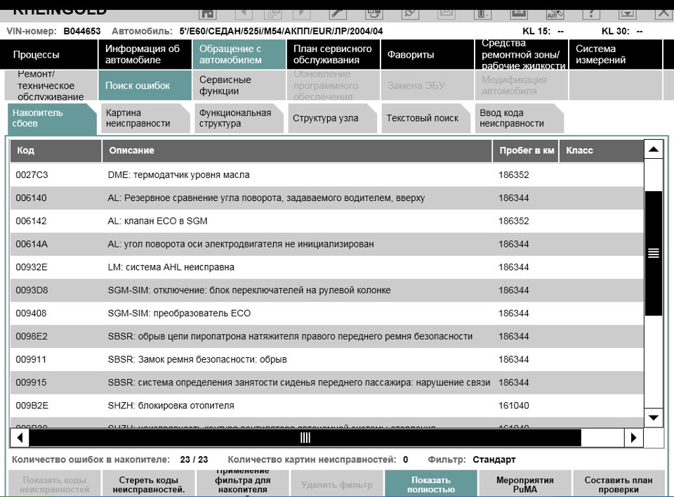Click the home icon in the top toolbar
The height and width of the screenshot is (497, 674).
[x=208, y=13]
